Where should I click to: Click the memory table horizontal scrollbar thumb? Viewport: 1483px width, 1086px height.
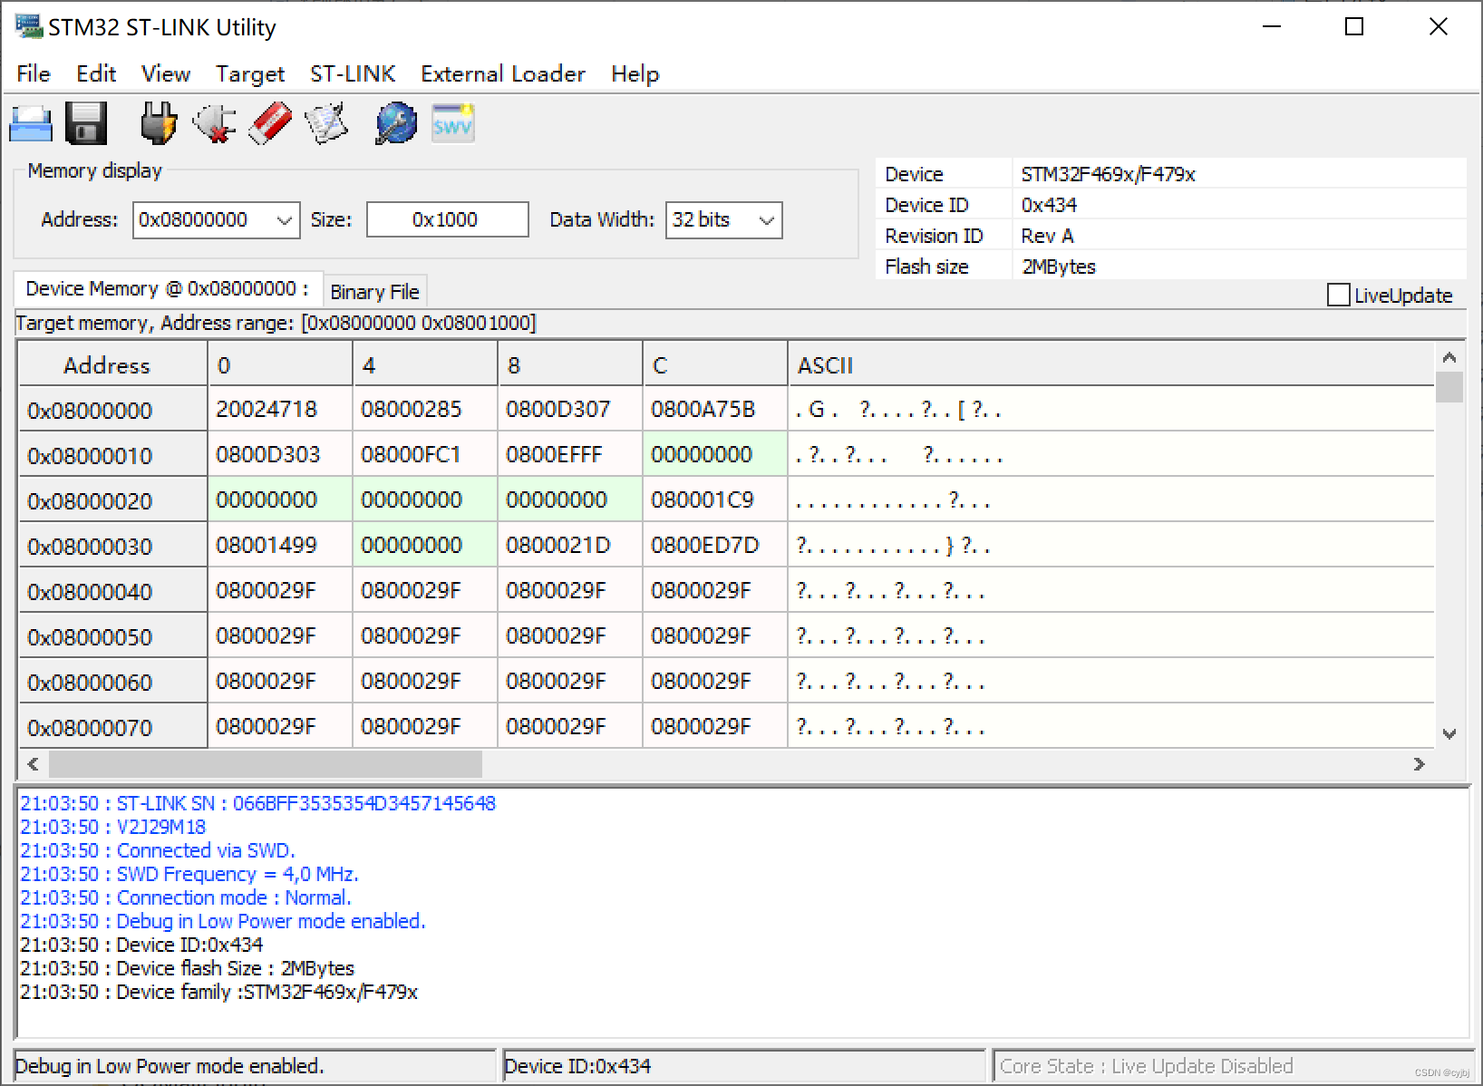[265, 765]
